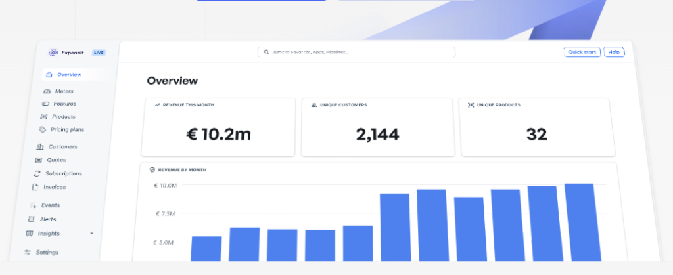Click the 32 unique products value

pyautogui.click(x=536, y=135)
